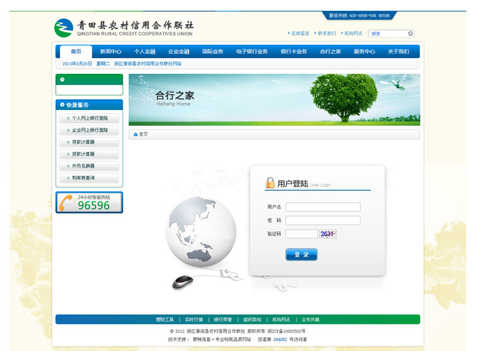Open 个人网上银行登陆 quick service
482x351 pixels.
point(89,118)
